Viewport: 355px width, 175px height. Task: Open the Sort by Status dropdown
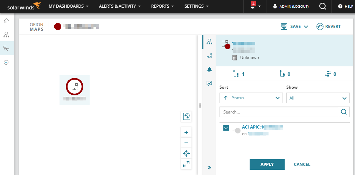(278, 98)
